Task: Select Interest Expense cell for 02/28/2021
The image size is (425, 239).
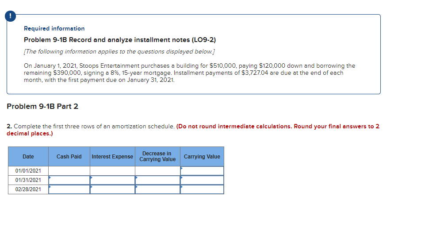Action: point(112,189)
